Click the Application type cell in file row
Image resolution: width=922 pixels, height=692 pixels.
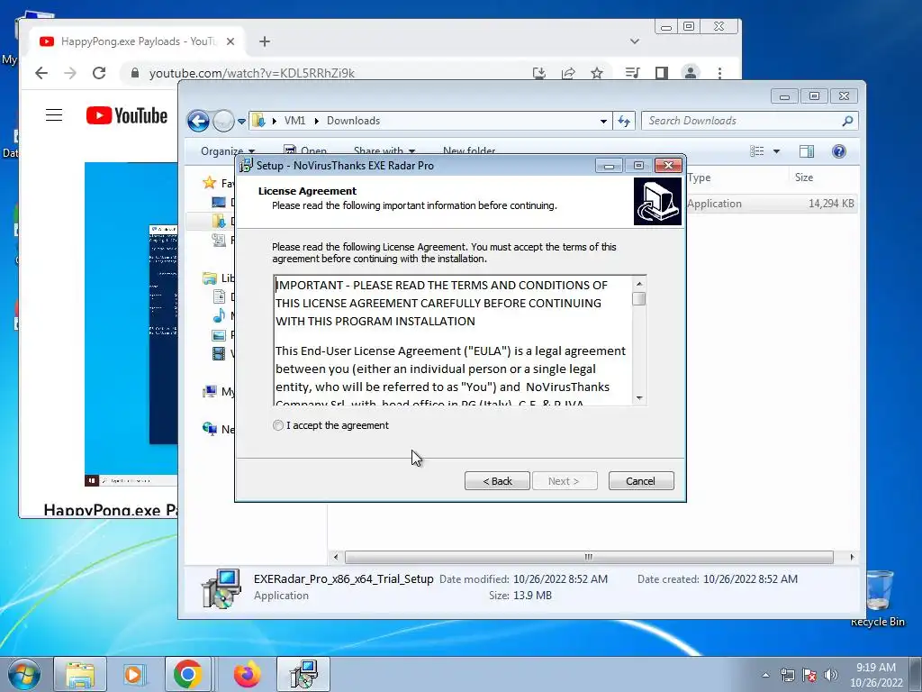point(714,204)
